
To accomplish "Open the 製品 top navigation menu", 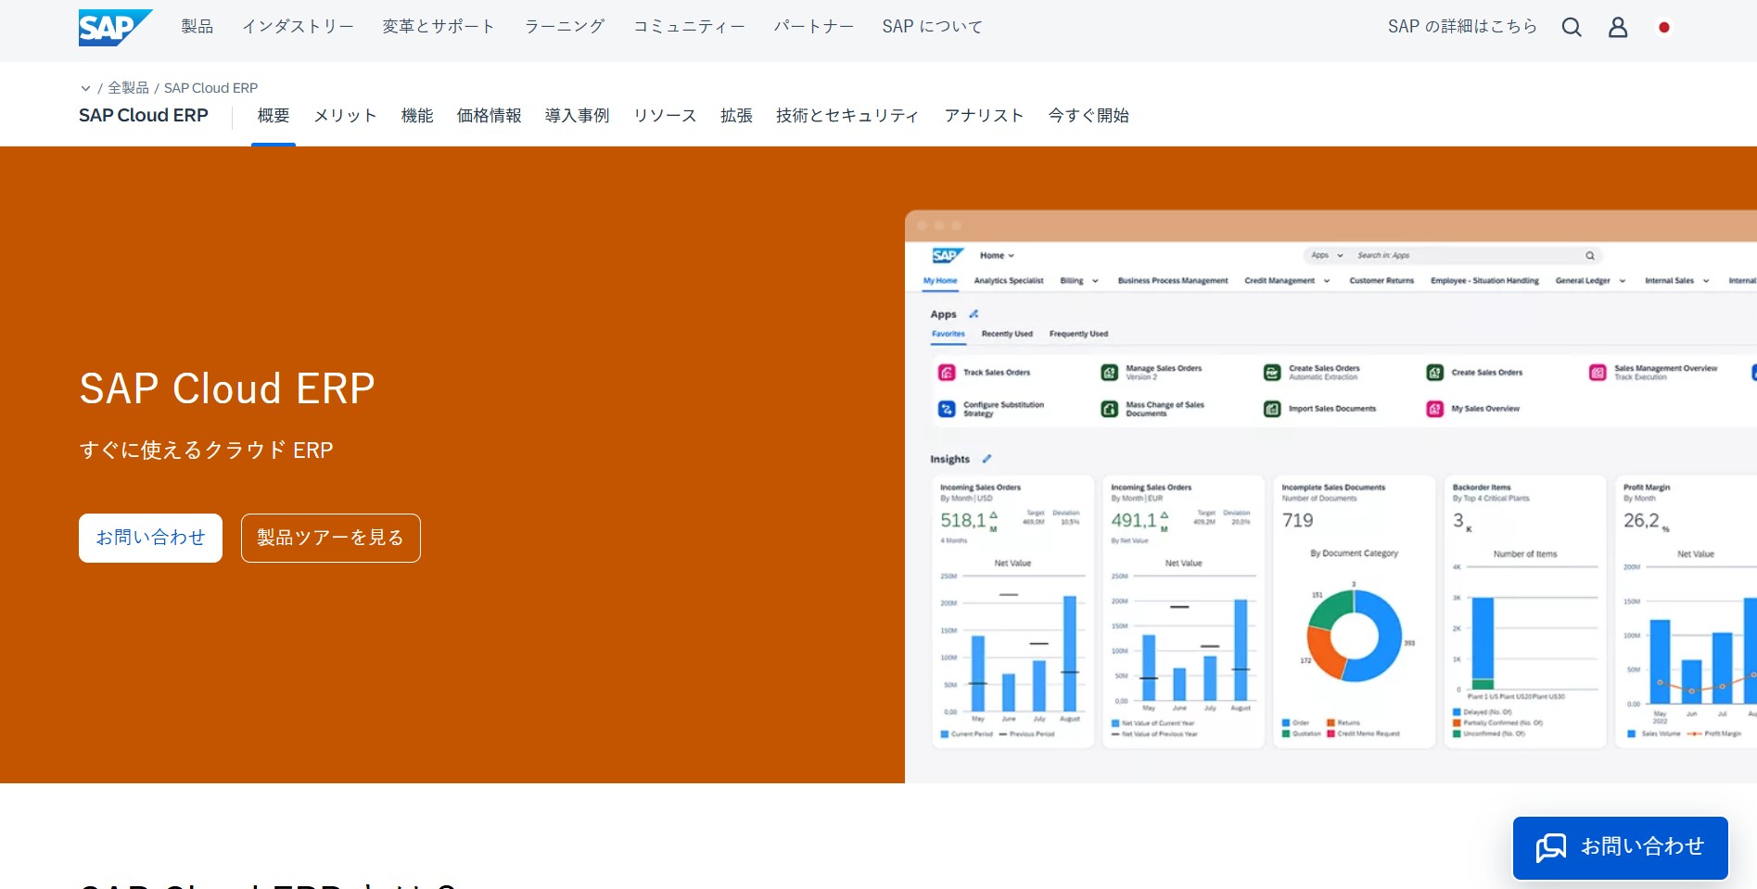I will coord(197,27).
